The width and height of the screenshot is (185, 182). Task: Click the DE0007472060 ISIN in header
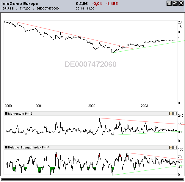[x=48, y=9]
